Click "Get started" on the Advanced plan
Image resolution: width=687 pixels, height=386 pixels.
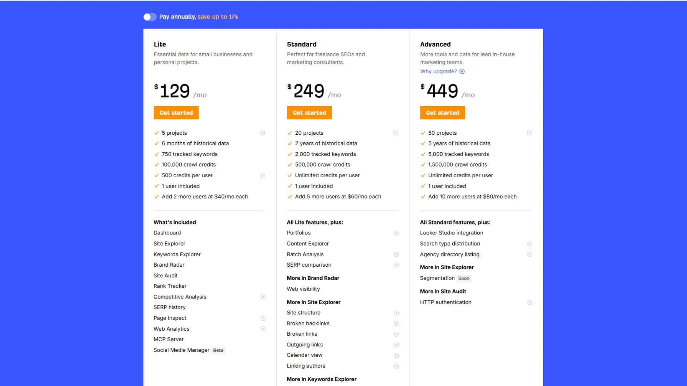click(442, 113)
